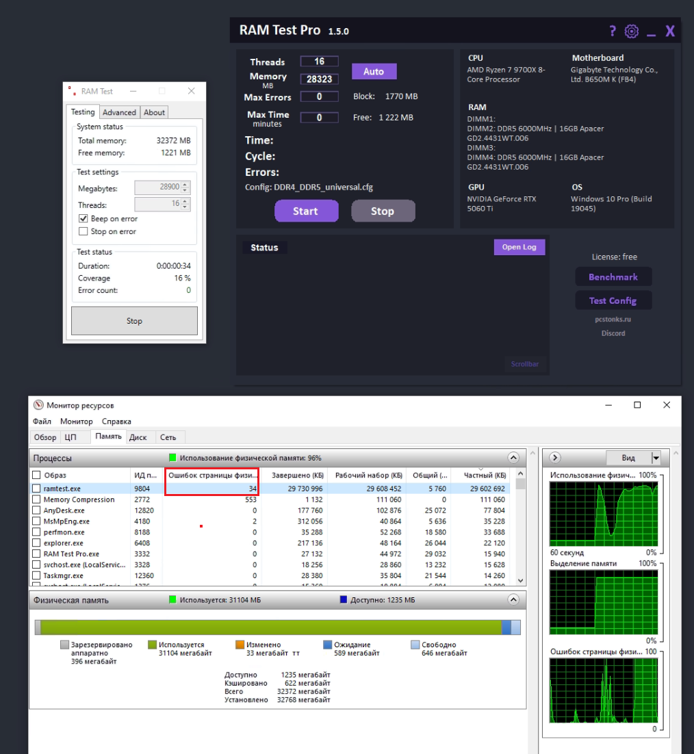Open RAM Test Pro settings gear
694x754 pixels.
632,31
